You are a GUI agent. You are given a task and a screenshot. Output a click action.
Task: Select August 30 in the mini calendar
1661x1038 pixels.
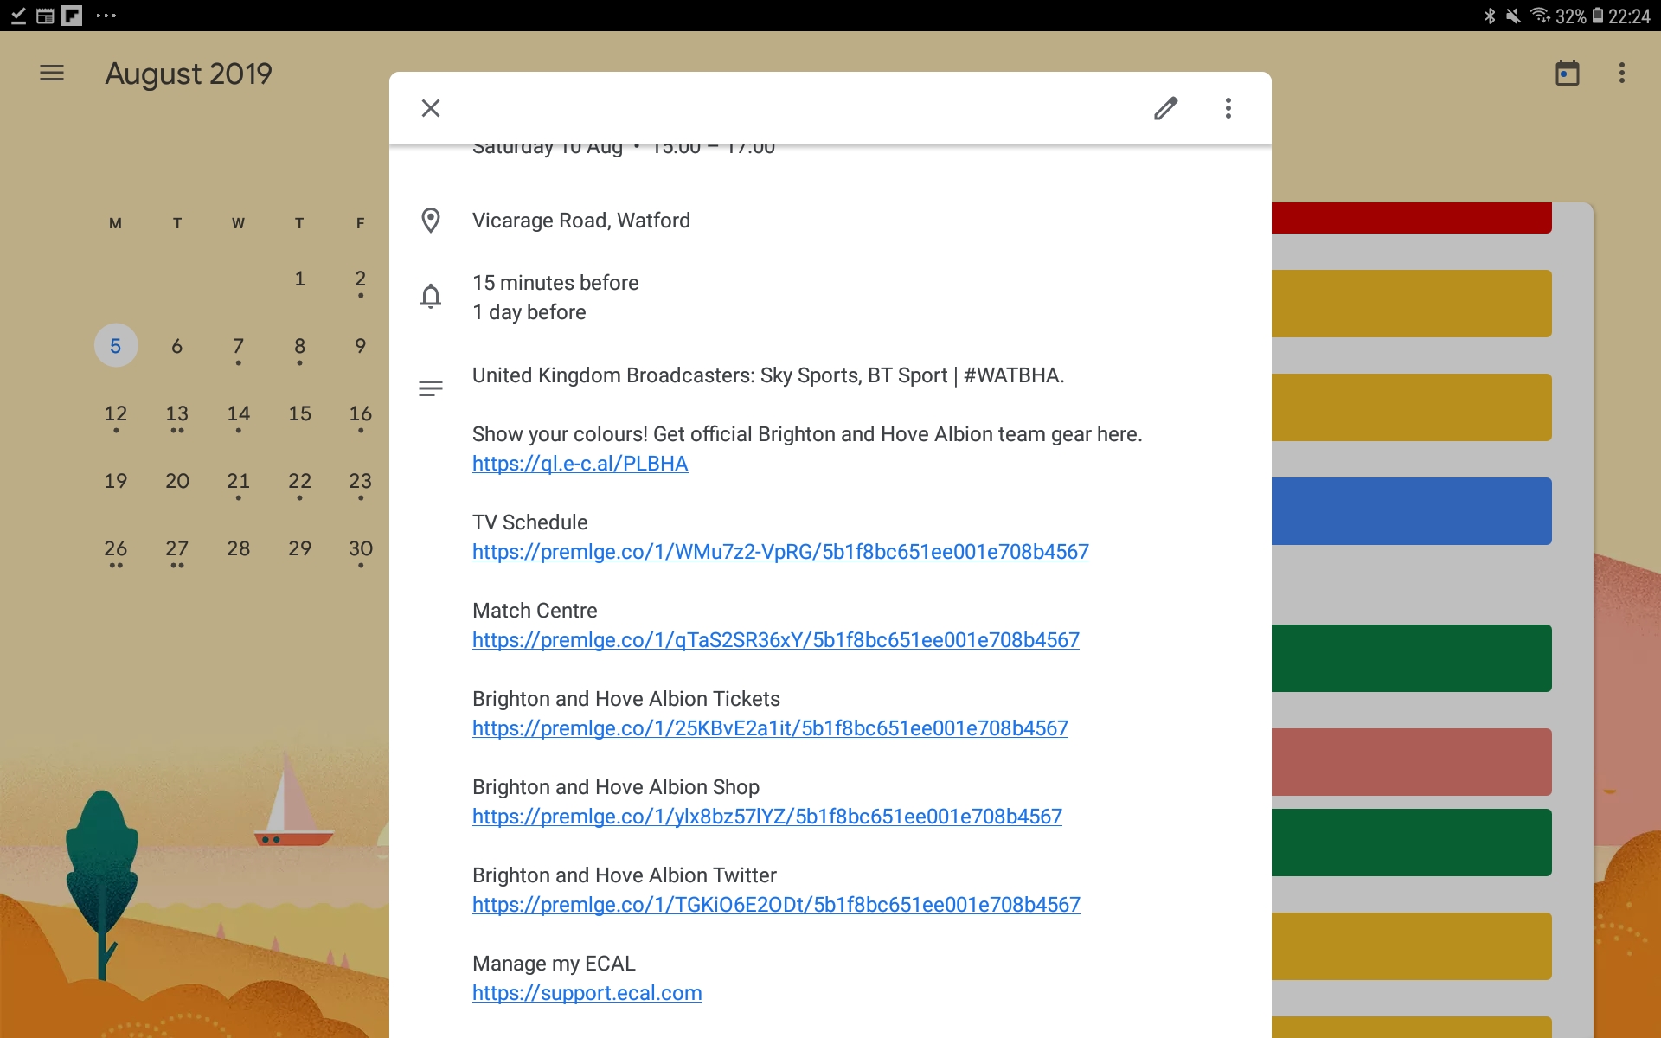point(361,548)
